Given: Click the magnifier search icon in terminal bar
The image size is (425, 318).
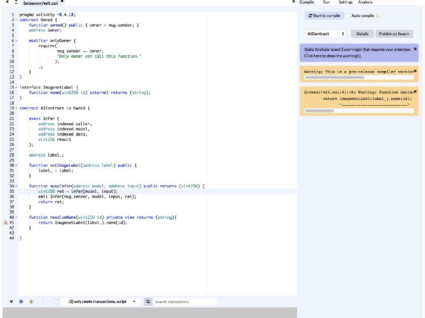Looking at the screenshot, I should pyautogui.click(x=148, y=302).
